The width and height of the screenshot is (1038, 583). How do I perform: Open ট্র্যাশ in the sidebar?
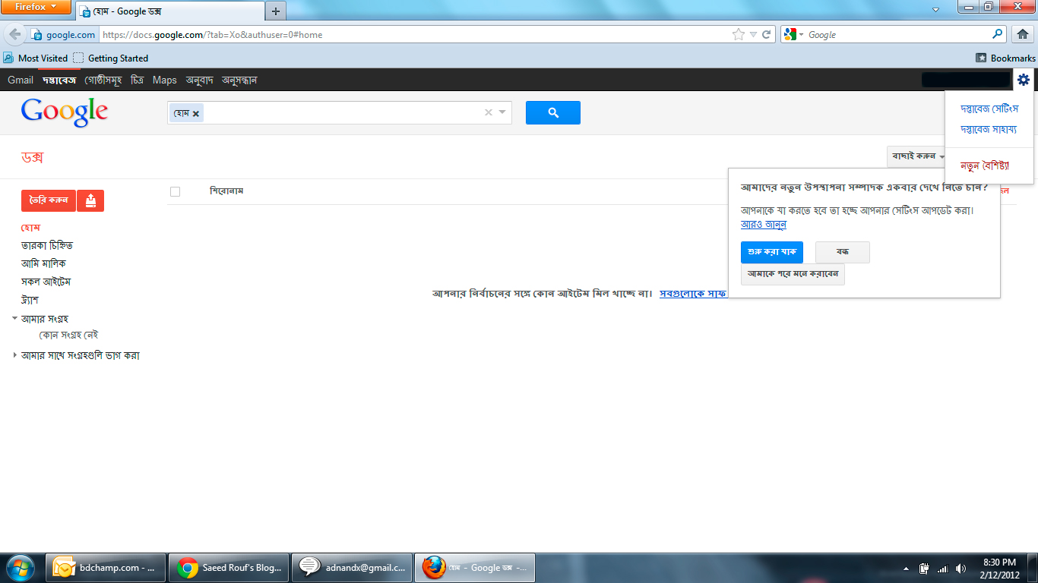[30, 301]
